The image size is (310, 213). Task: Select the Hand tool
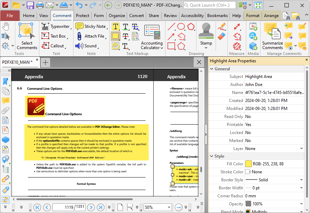coord(6,26)
